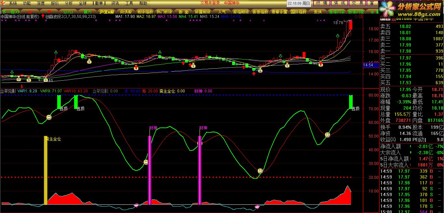Select the 自选股 tab
Screen dimensions: 444x213
126,11
